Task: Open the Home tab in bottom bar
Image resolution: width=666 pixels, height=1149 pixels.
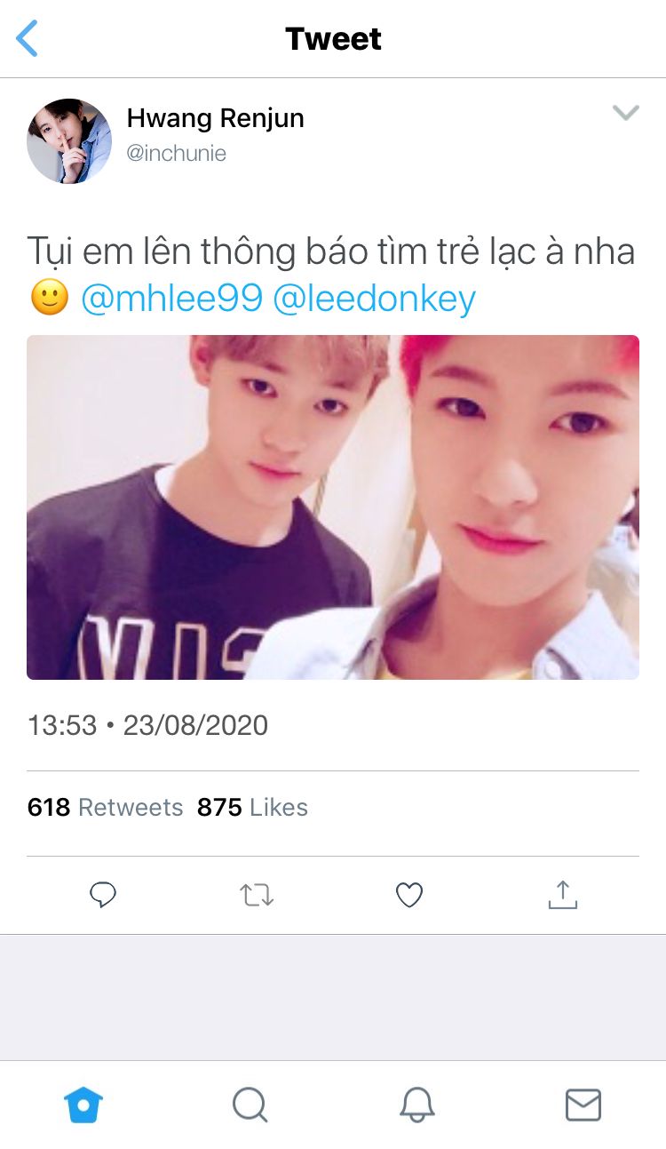Action: 83,1105
